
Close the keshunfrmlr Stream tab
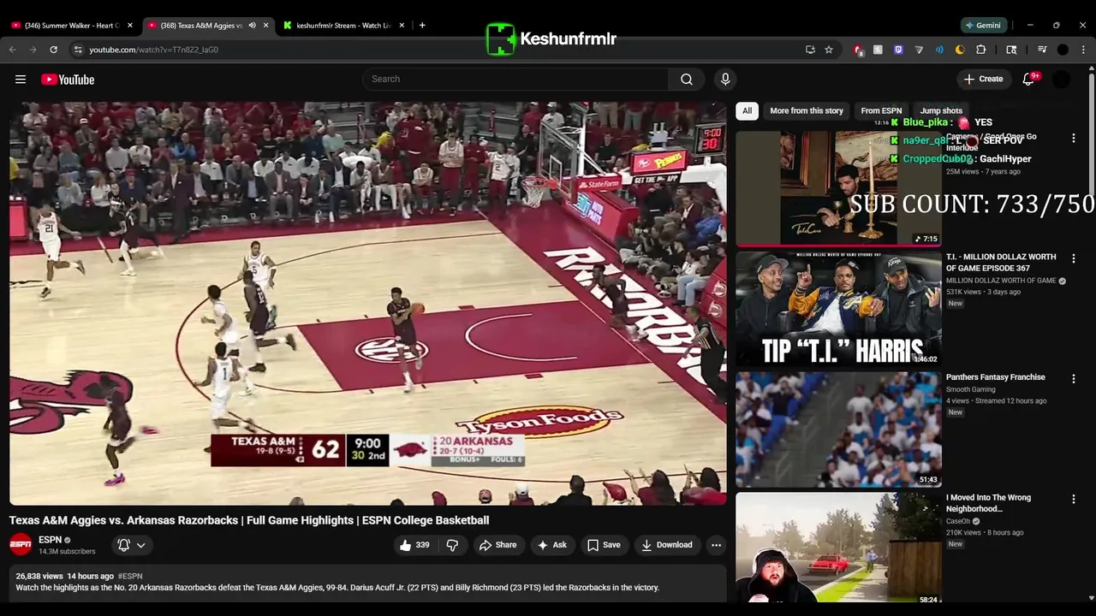[402, 25]
